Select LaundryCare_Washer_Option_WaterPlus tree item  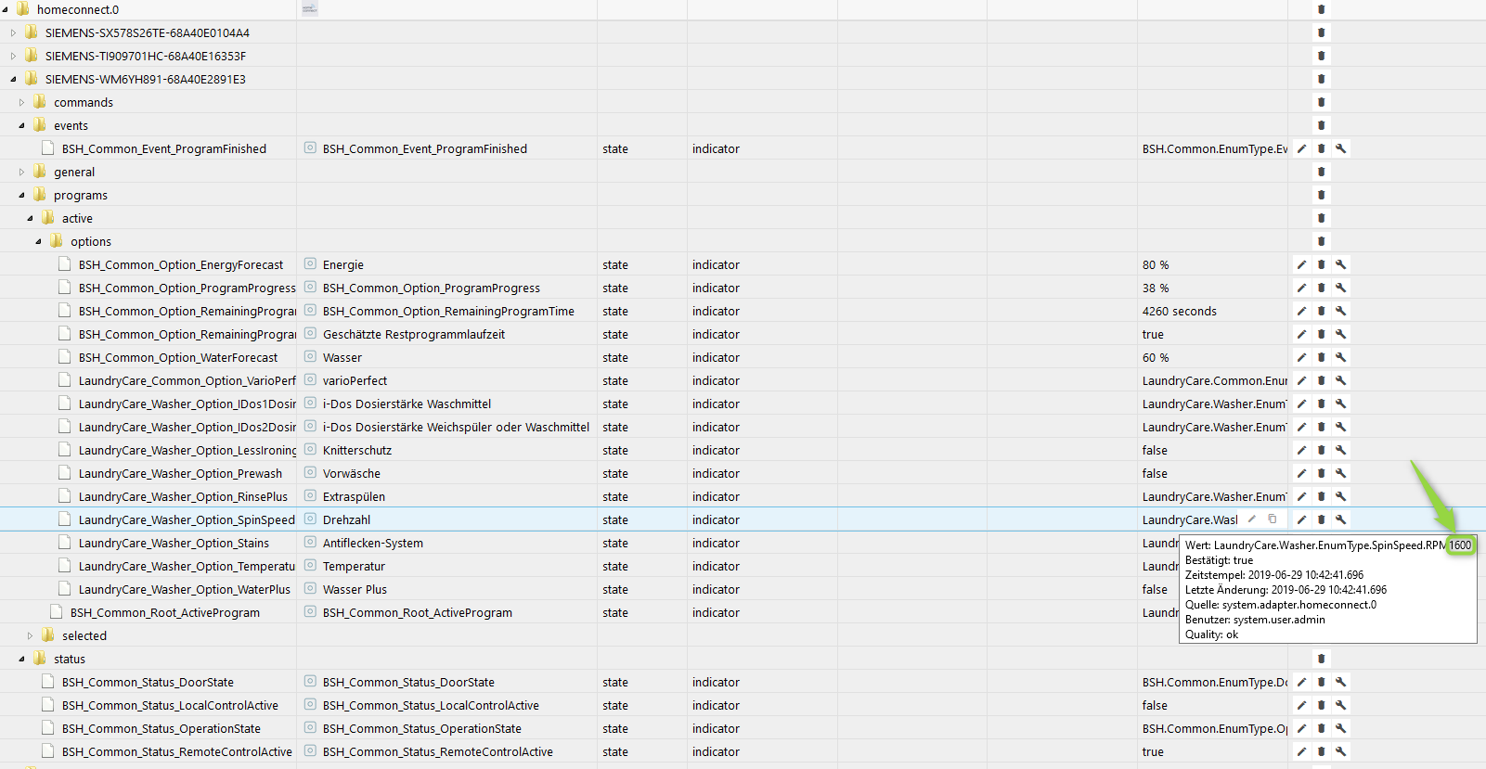tap(185, 589)
